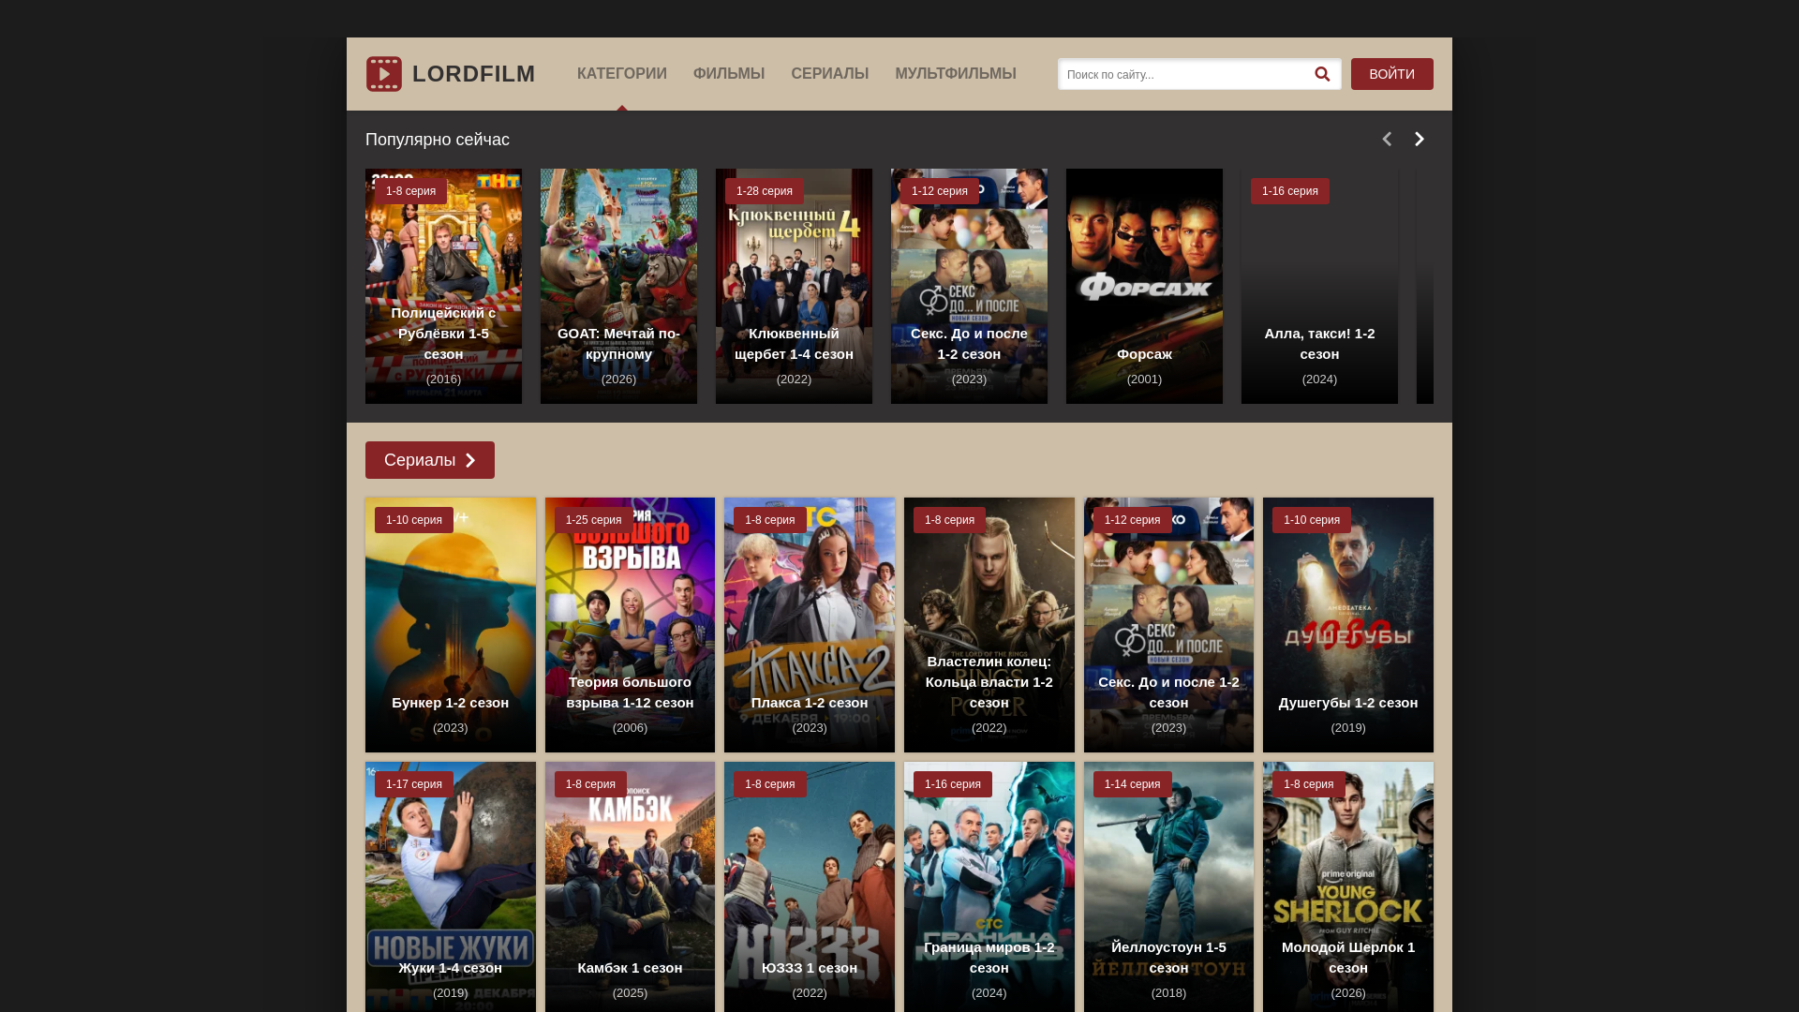Viewport: 1799px width, 1012px height.
Task: Open Молодой Шерлок 1 сезон poster
Action: [1348, 886]
